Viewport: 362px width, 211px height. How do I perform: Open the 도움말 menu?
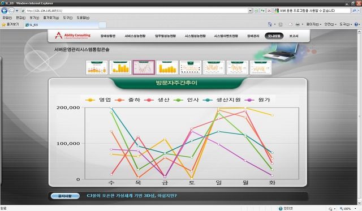coord(83,18)
